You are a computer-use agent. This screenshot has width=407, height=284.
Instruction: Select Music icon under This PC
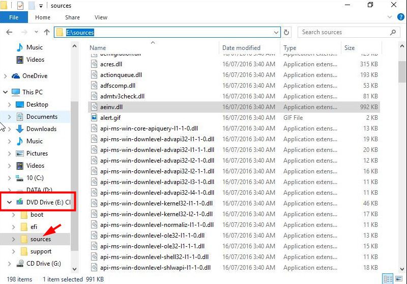point(20,141)
